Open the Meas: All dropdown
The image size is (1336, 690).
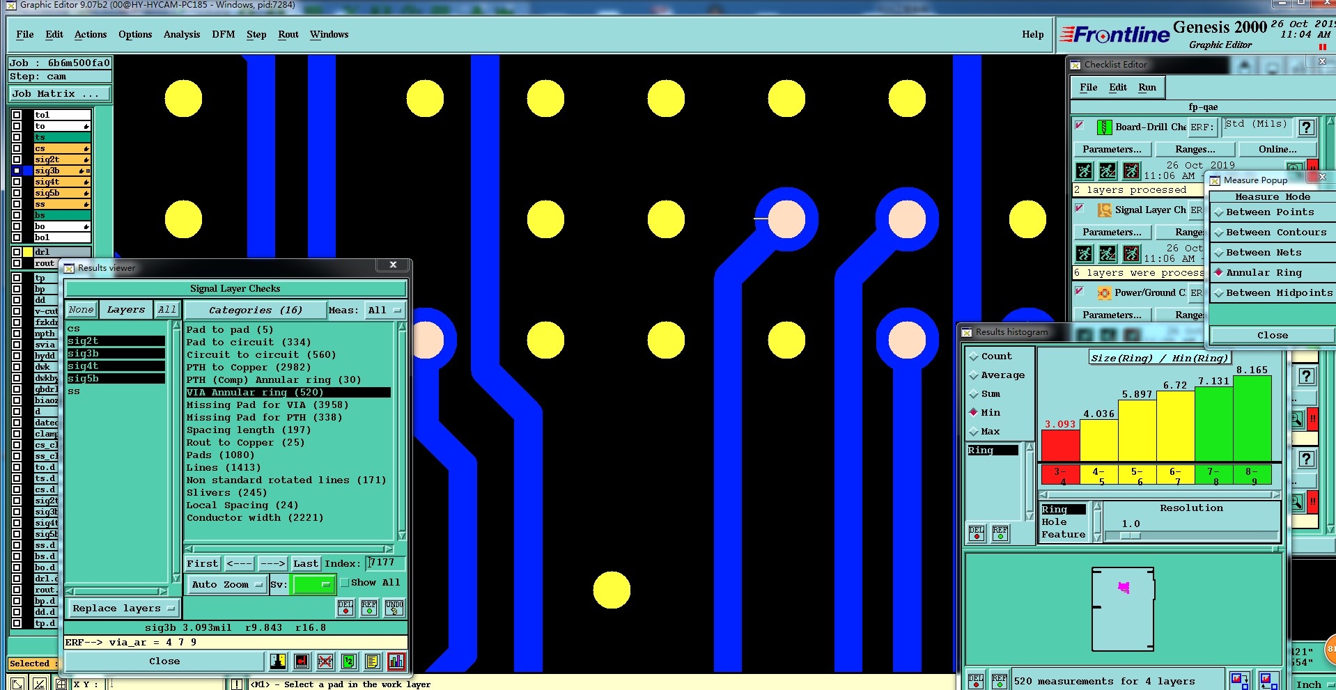click(x=385, y=311)
